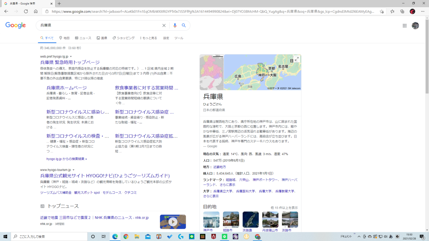Open 兵庫県ホームページ sitelink
This screenshot has width=429, height=241.
tap(66, 87)
